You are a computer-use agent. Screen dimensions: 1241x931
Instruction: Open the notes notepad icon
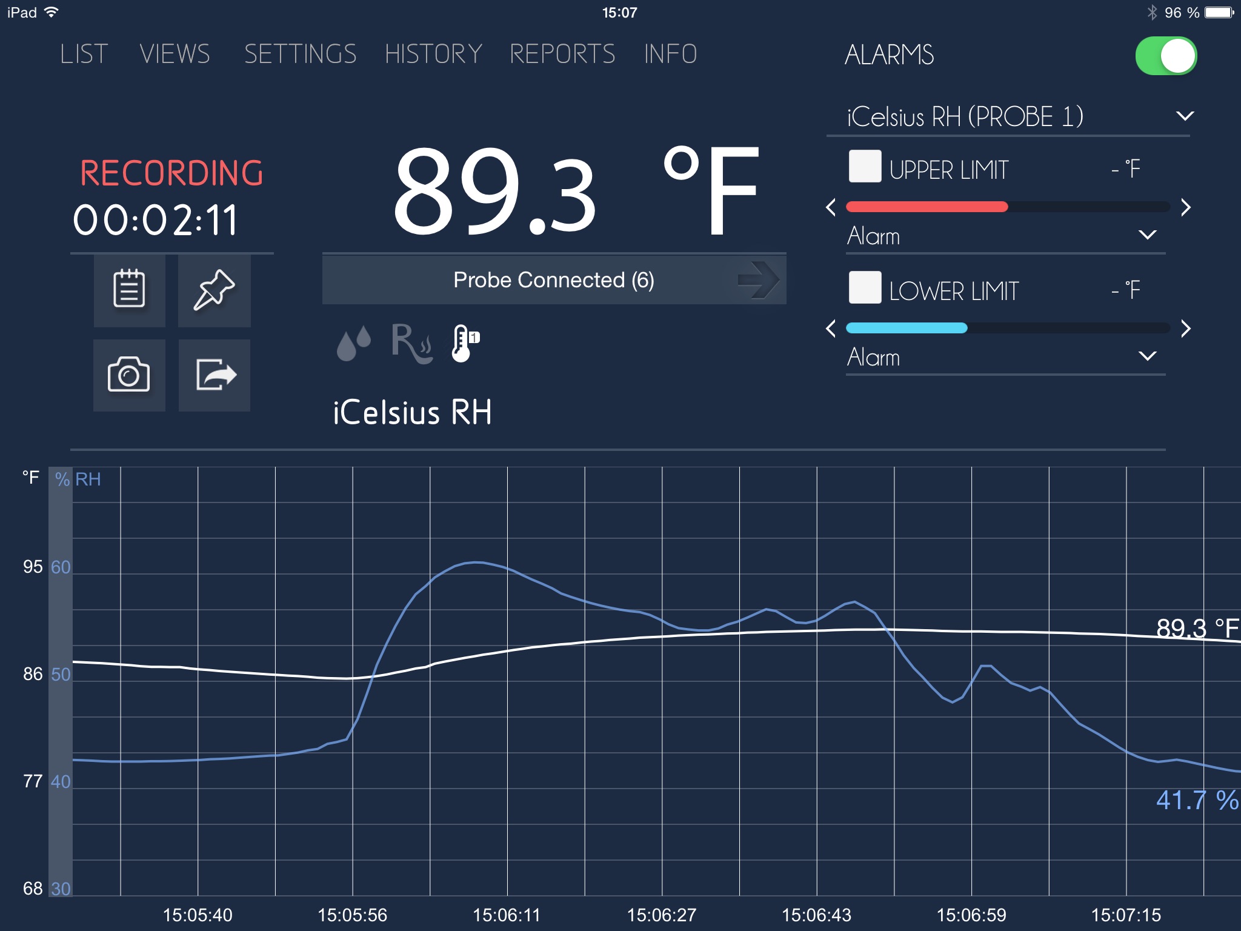coord(129,290)
